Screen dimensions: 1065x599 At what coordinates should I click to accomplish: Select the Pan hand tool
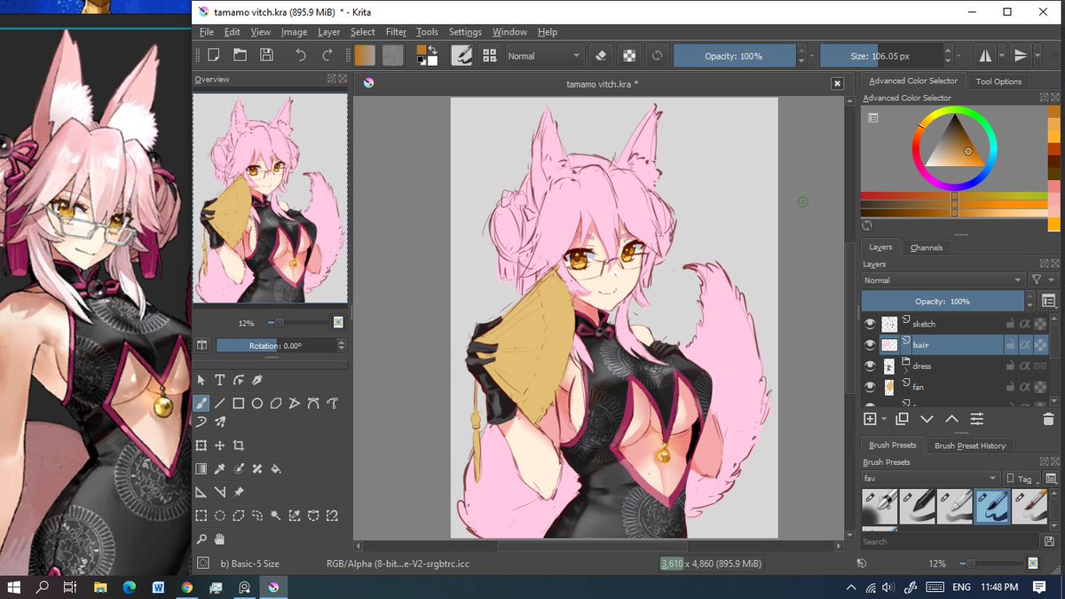point(220,539)
